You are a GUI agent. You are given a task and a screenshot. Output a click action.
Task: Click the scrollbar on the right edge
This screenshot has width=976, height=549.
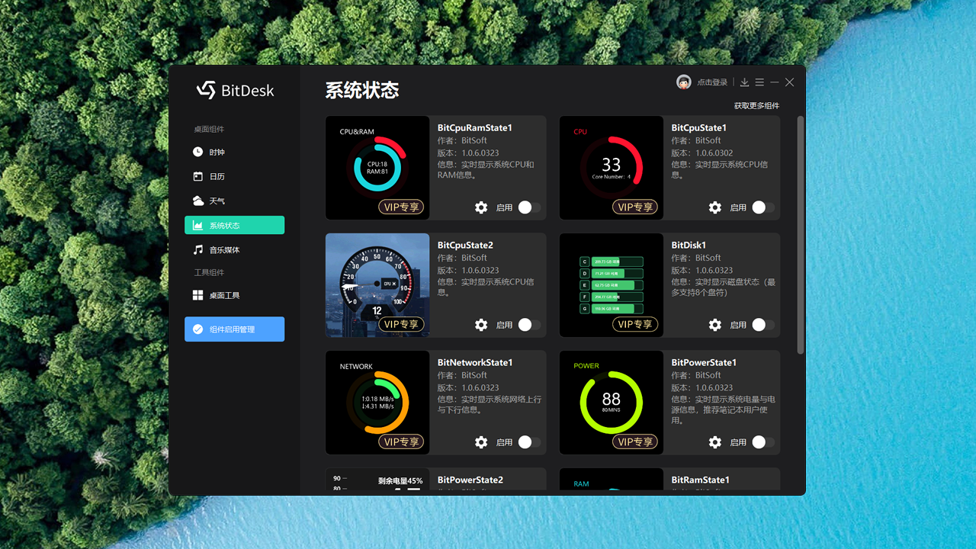click(800, 229)
